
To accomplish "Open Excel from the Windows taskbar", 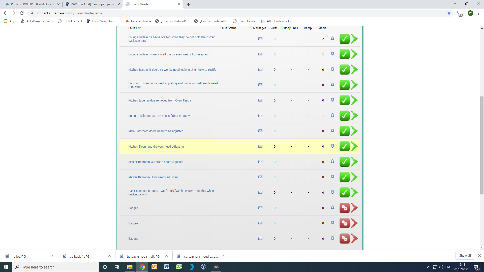I will [179, 267].
